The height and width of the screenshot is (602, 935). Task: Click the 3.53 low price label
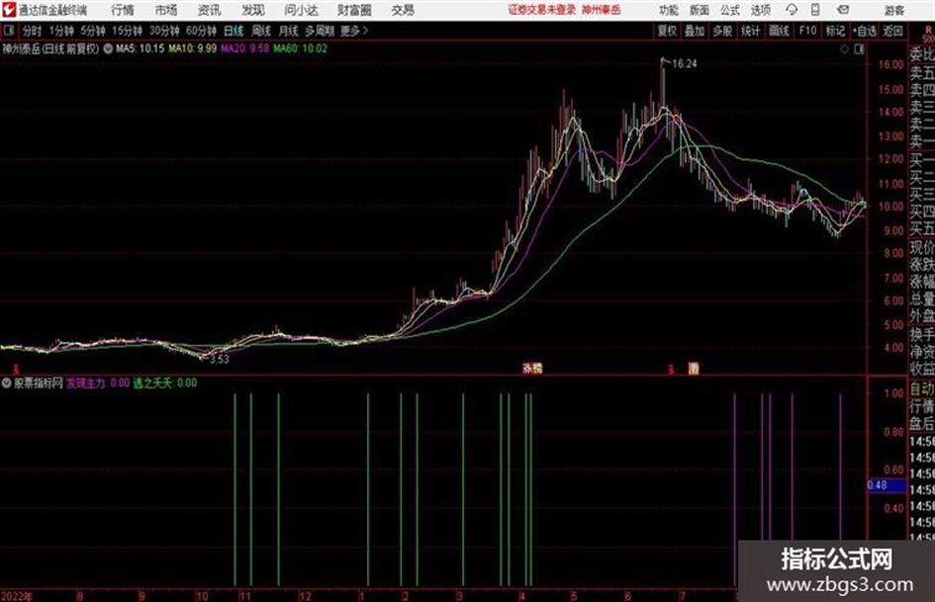click(x=220, y=360)
